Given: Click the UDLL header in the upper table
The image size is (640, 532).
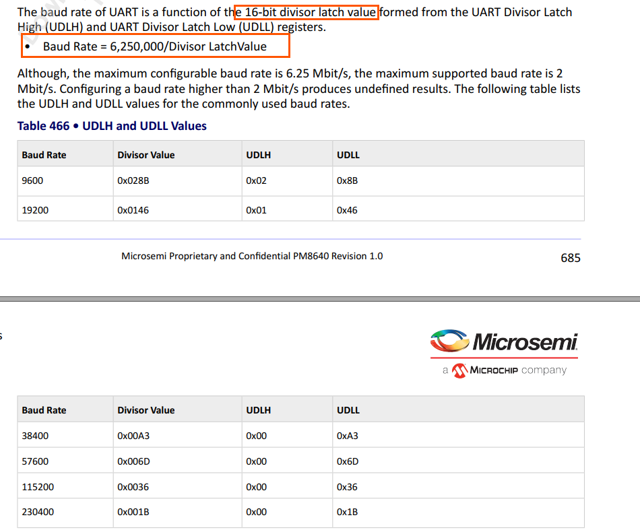Looking at the screenshot, I should 458,155.
